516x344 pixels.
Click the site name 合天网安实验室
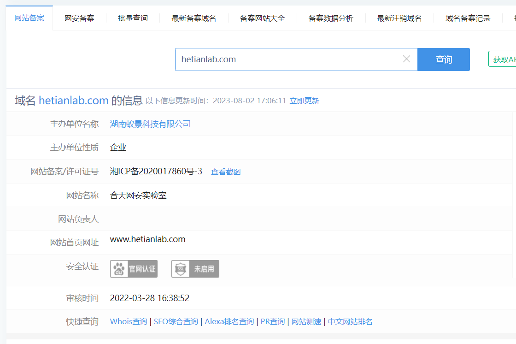click(x=138, y=196)
